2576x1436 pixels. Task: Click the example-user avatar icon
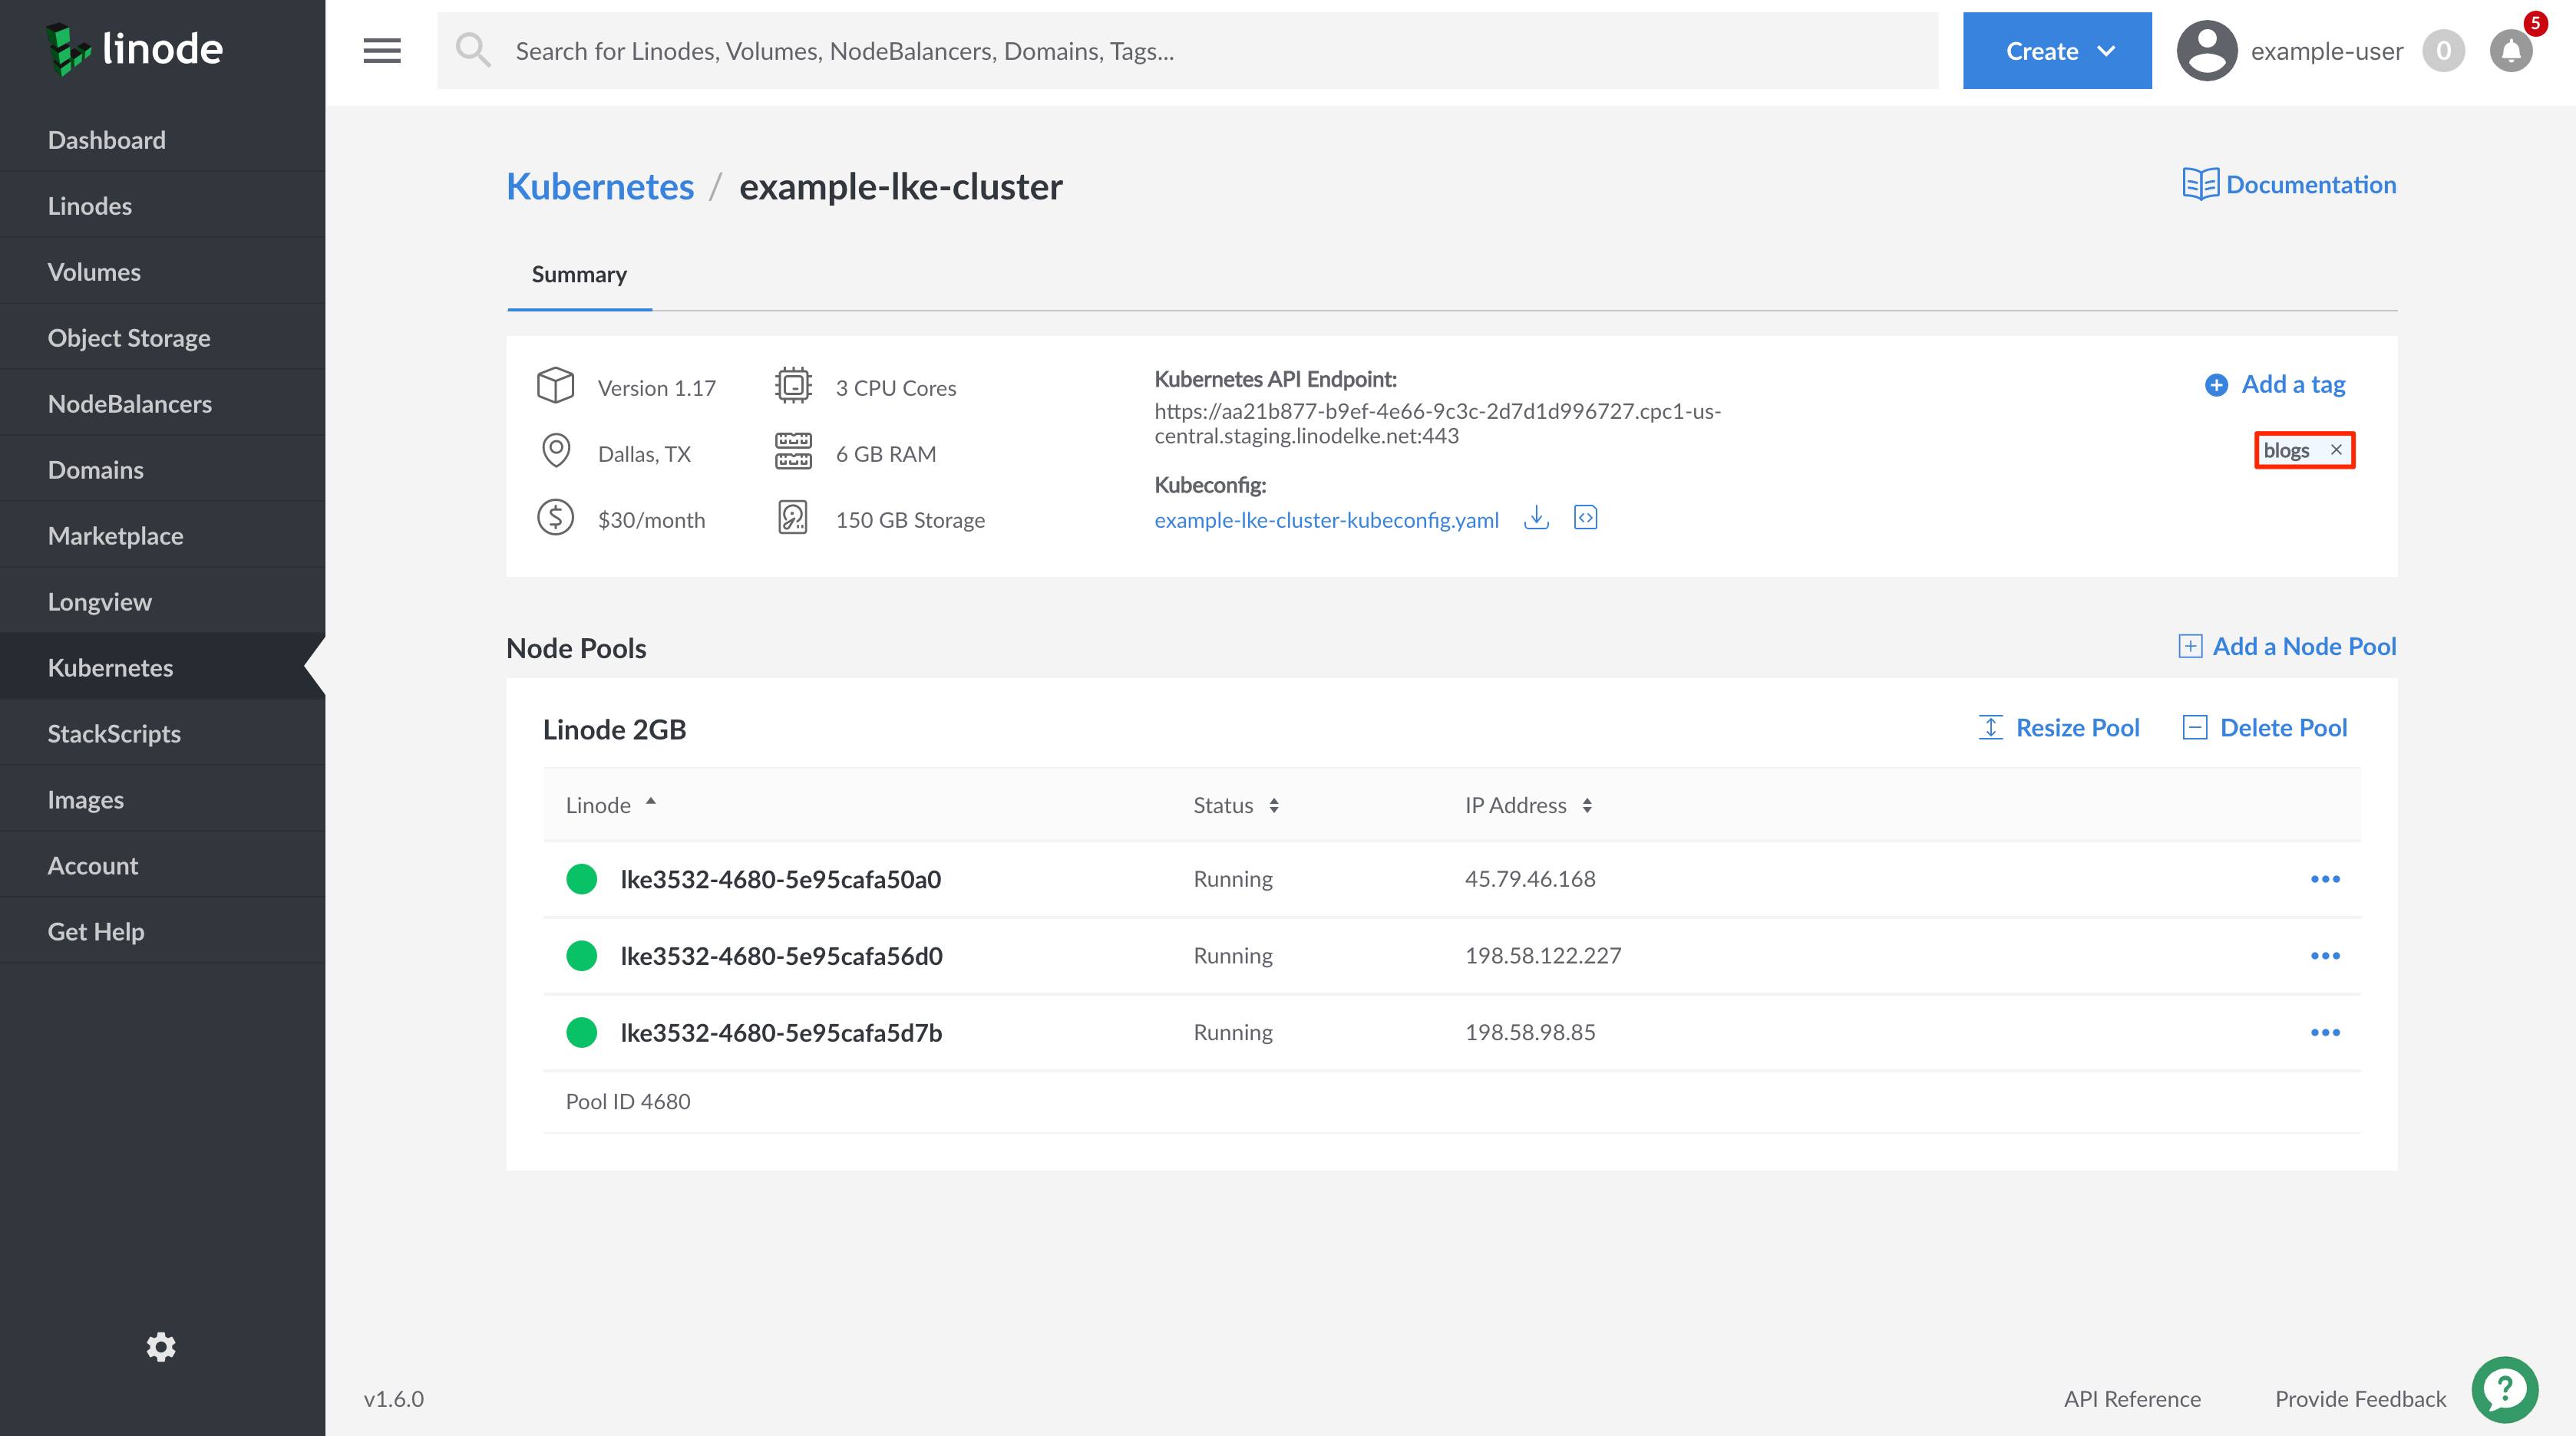(x=2205, y=50)
